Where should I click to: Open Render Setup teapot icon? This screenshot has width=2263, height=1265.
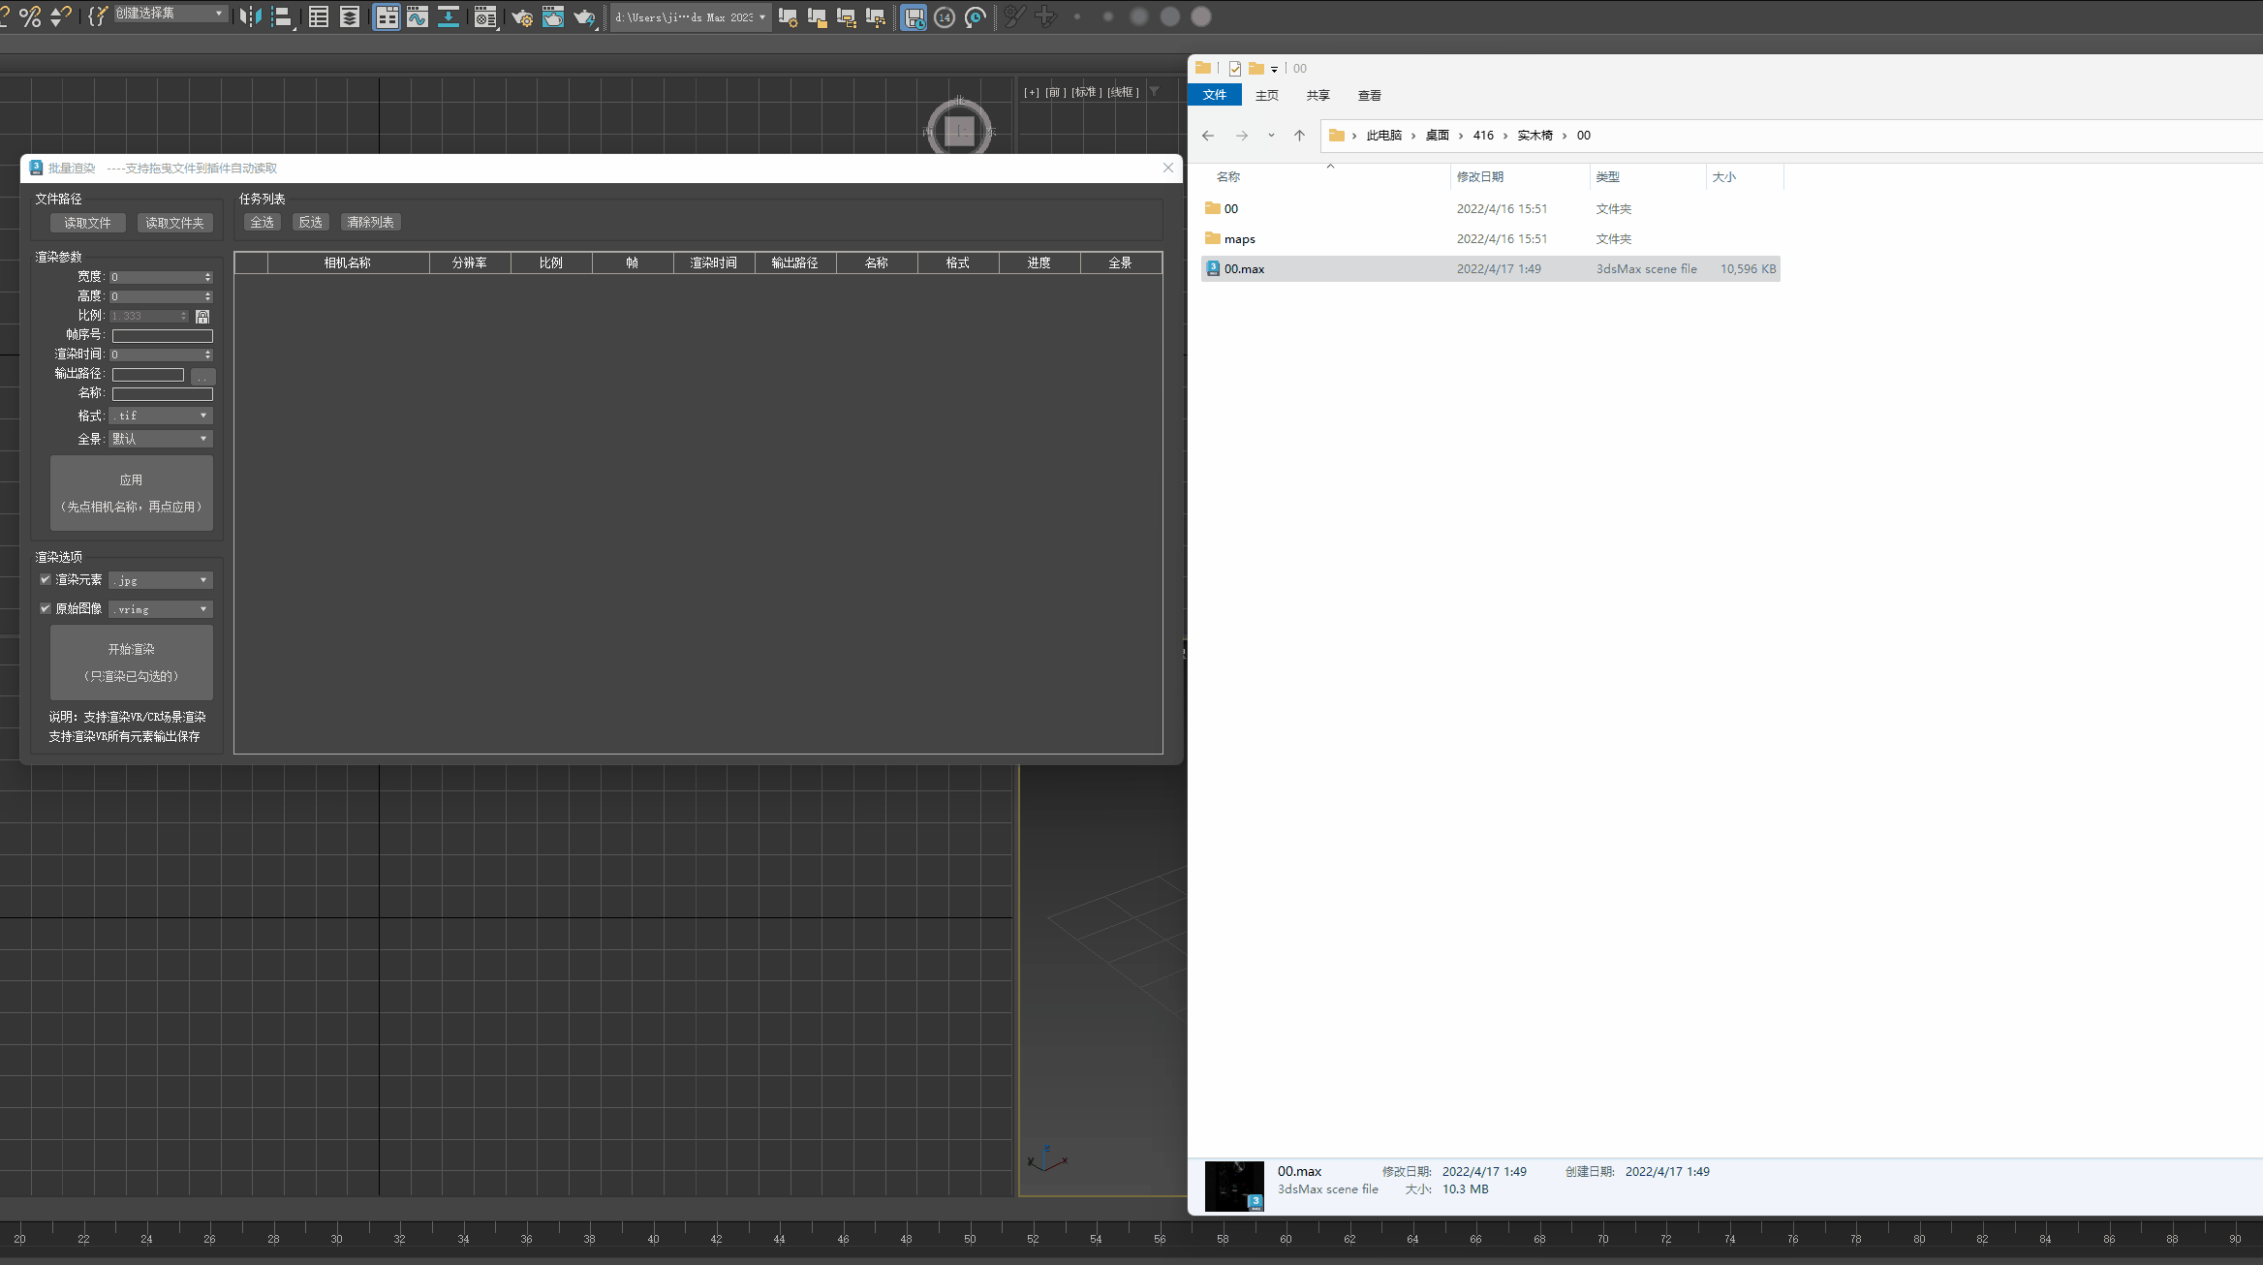coord(522,16)
